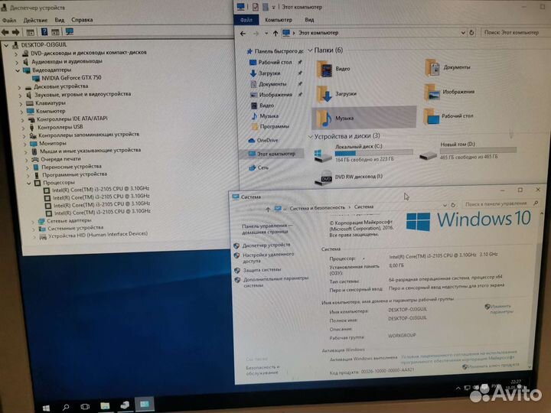
Task: Click Диспетчер устройств link in Система
Action: click(x=266, y=245)
